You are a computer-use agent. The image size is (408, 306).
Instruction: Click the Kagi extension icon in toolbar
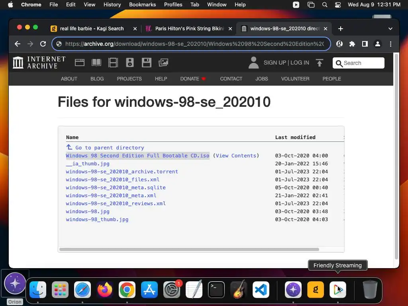point(339,44)
